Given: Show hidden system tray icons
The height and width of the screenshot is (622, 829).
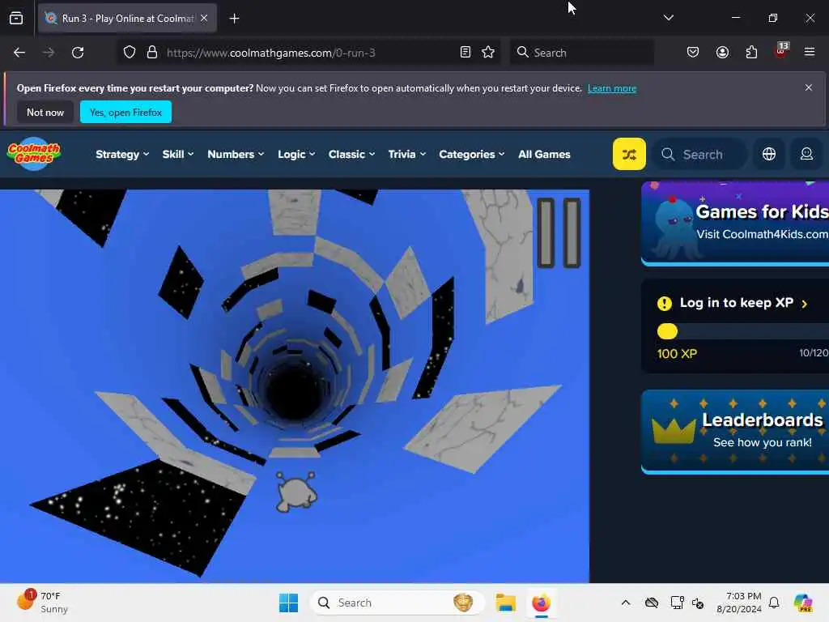Looking at the screenshot, I should 626,603.
